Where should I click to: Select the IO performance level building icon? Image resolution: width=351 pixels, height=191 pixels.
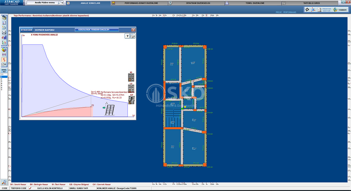coord(131,77)
